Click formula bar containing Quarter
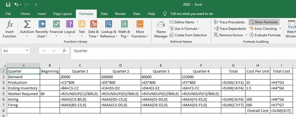 [183, 53]
